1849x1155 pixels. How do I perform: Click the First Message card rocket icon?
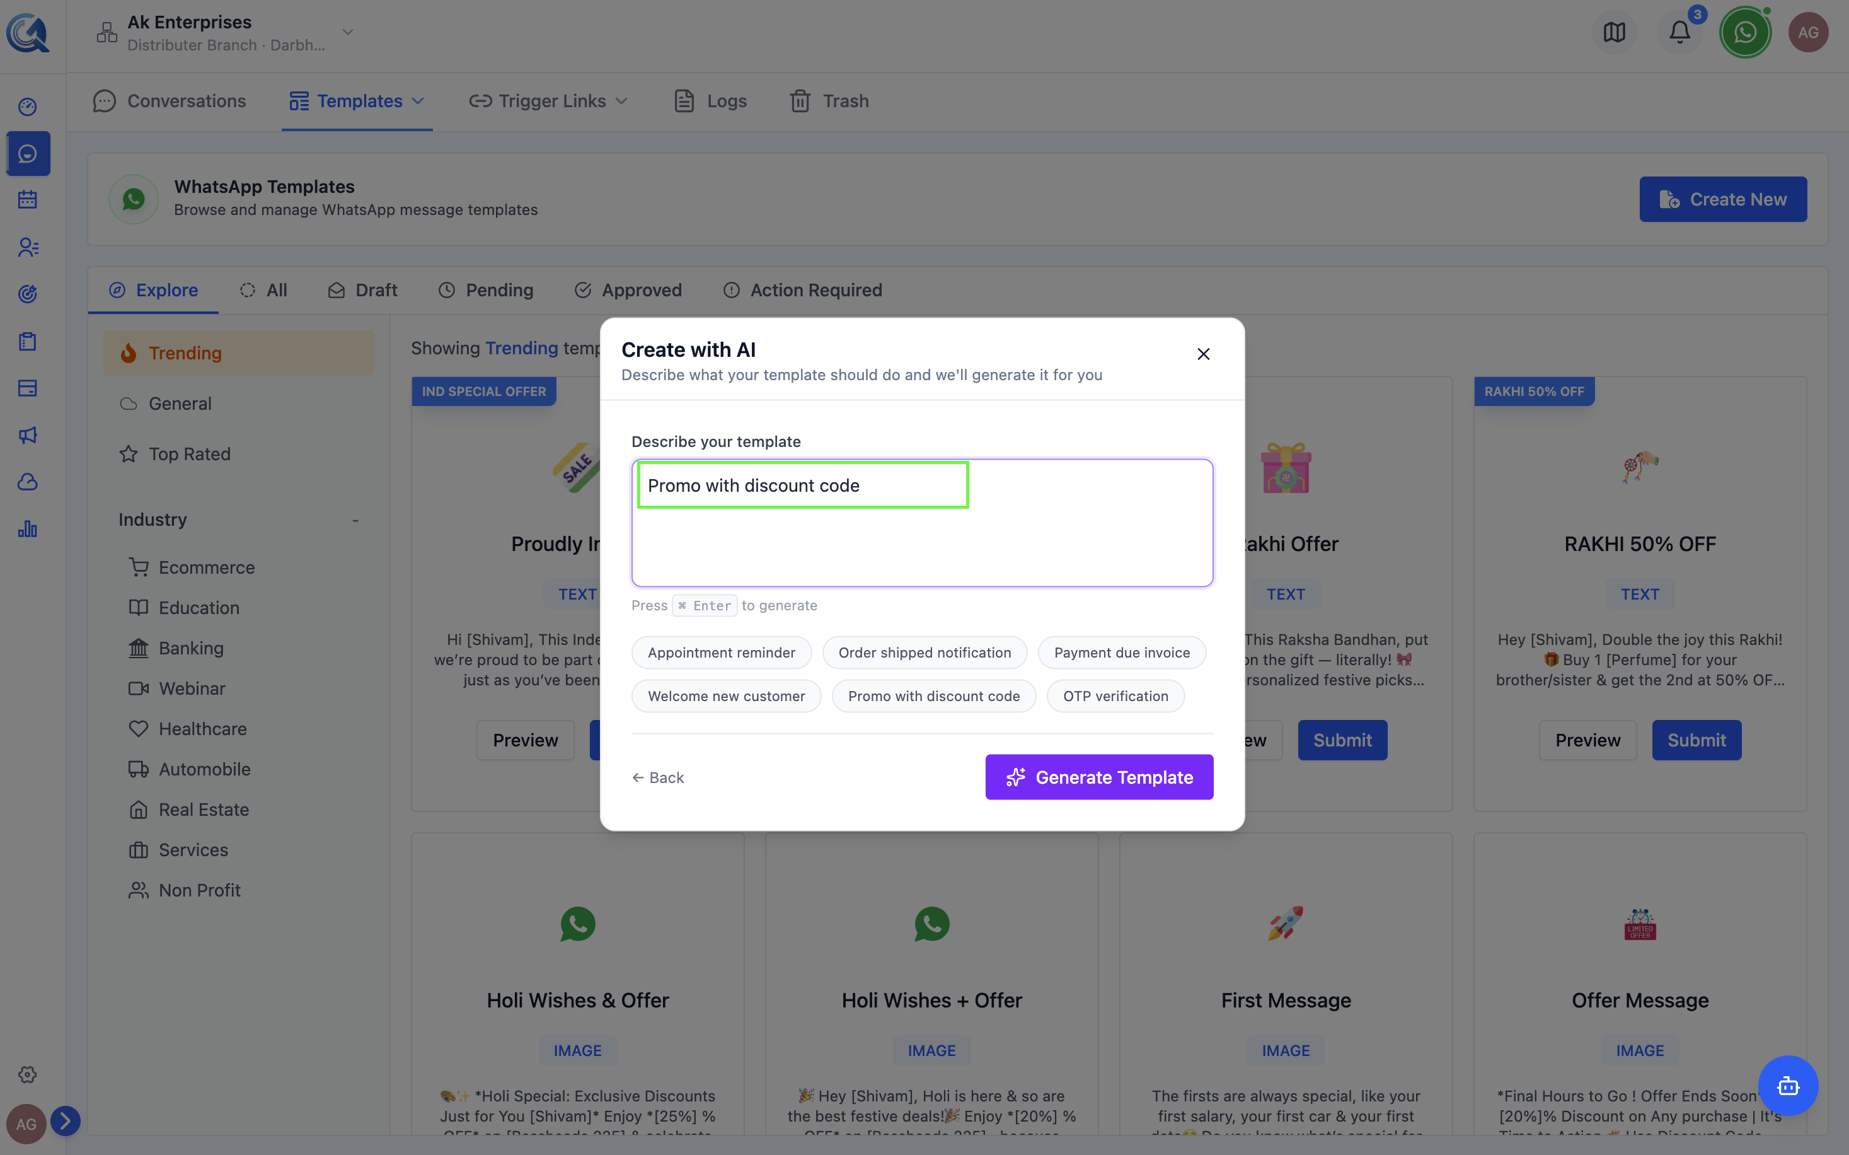click(x=1286, y=924)
